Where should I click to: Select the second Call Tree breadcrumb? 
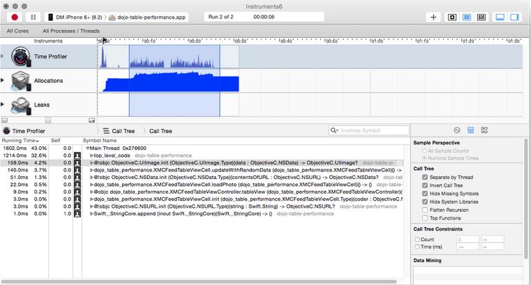[160, 131]
